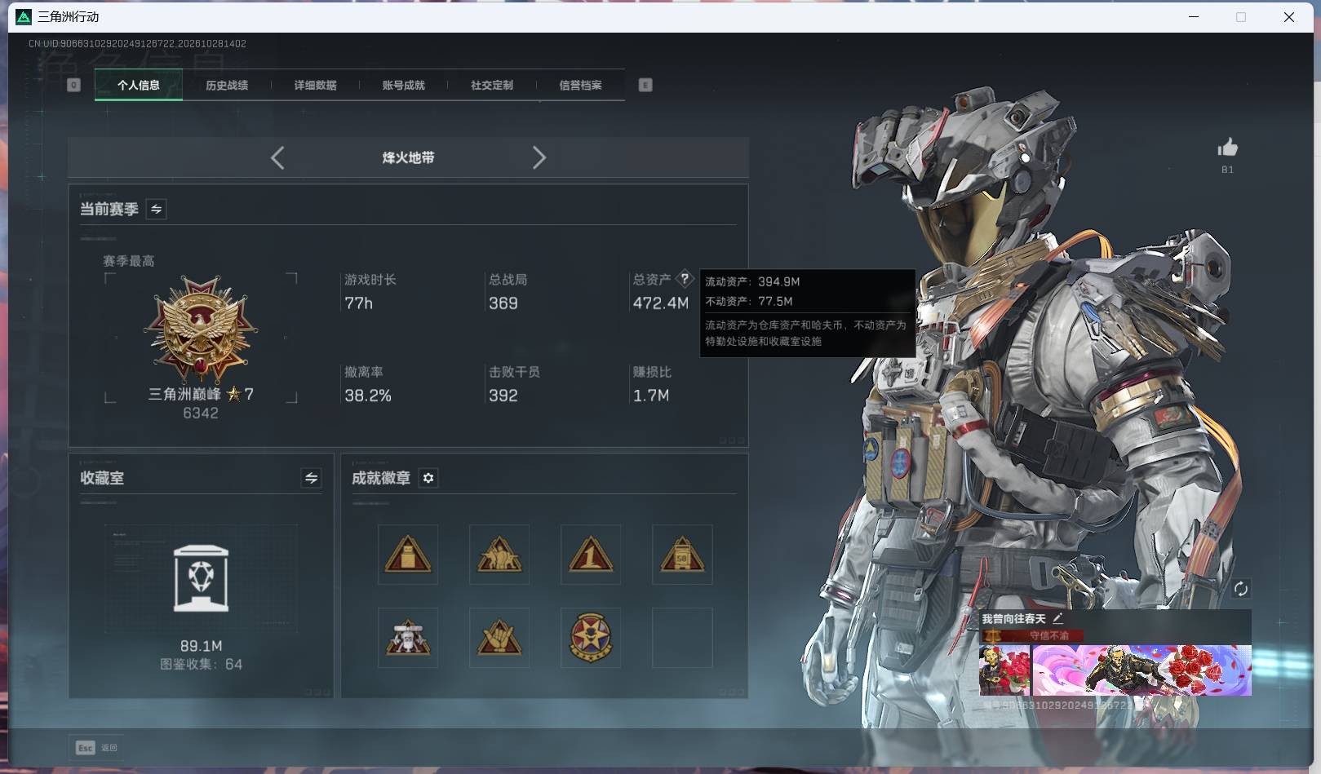Select the 社交定制 tab
The height and width of the screenshot is (774, 1321).
point(491,85)
